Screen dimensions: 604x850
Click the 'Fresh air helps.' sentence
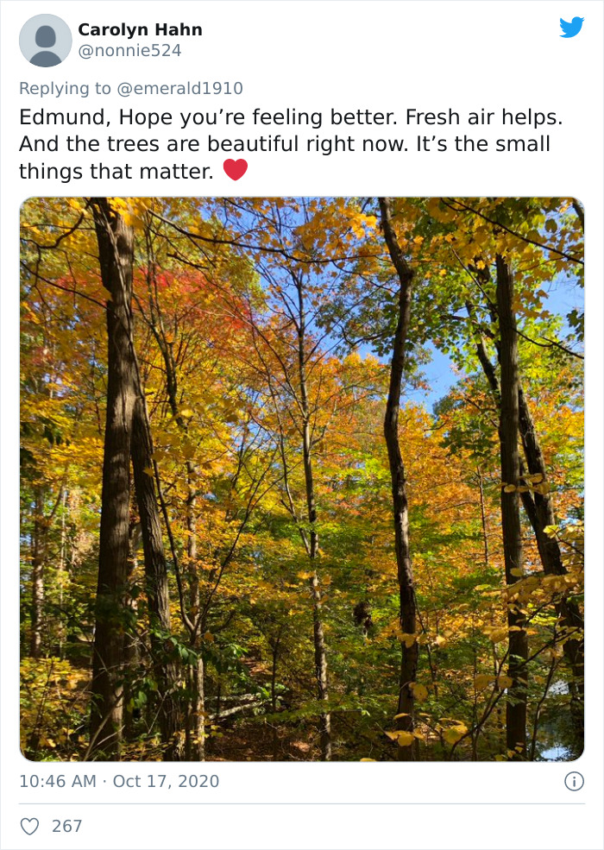click(x=484, y=117)
